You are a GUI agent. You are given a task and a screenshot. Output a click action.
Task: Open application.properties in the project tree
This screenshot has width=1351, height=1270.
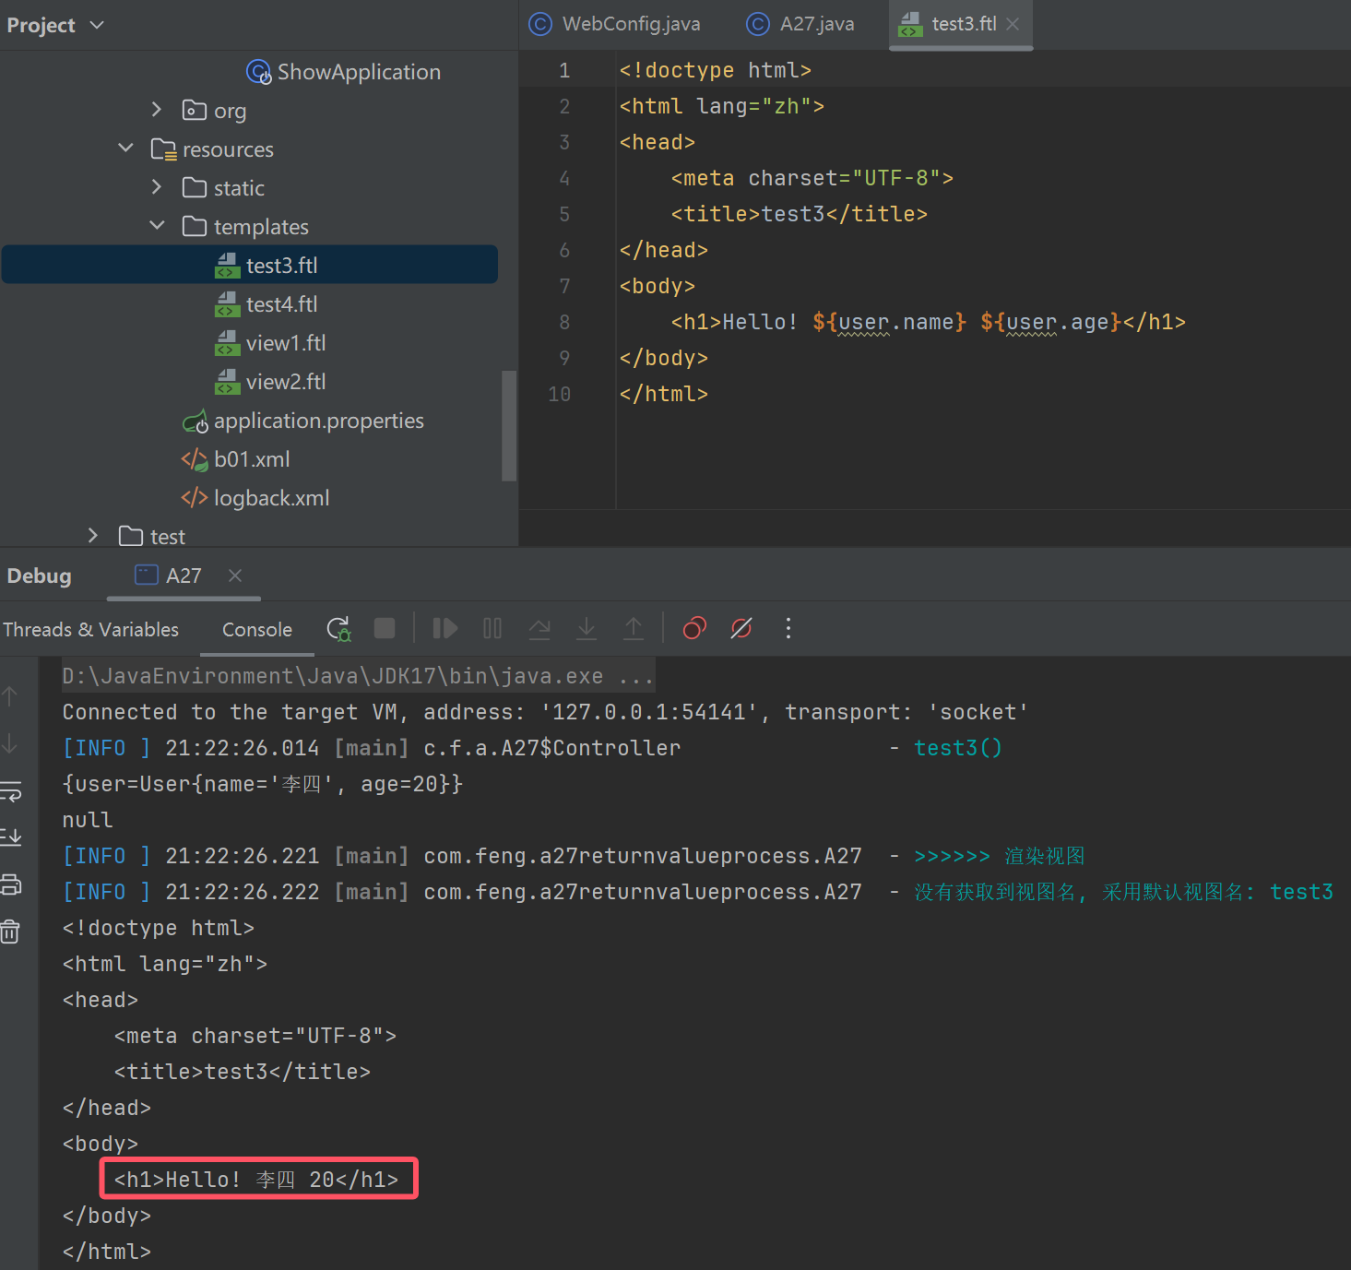303,421
